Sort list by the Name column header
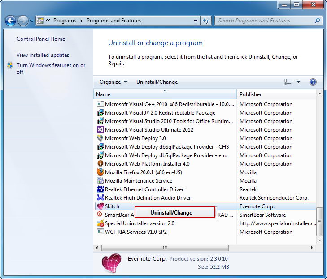Viewport: 327px width, 279px height. [x=165, y=94]
